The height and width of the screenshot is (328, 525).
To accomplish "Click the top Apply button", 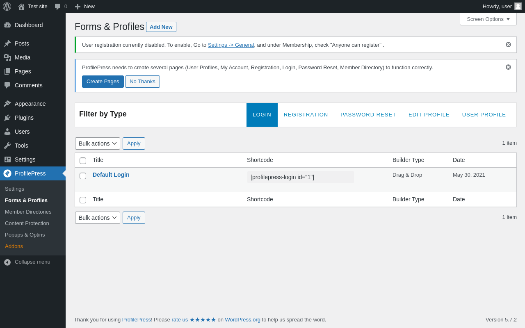I will tap(134, 143).
